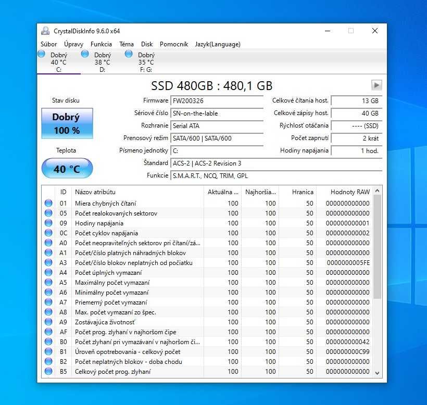Click status orb for attribute A7
This screenshot has width=427, height=405.
(48, 302)
